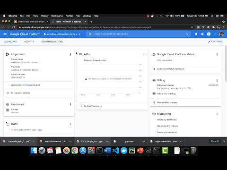Expand the search bar dropdown chevron
The height and width of the screenshot is (170, 227).
[187, 34]
